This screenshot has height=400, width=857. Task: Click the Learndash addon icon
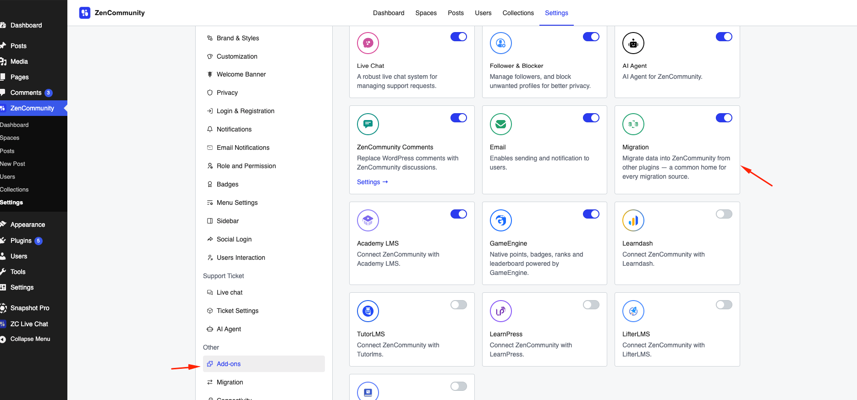[633, 220]
